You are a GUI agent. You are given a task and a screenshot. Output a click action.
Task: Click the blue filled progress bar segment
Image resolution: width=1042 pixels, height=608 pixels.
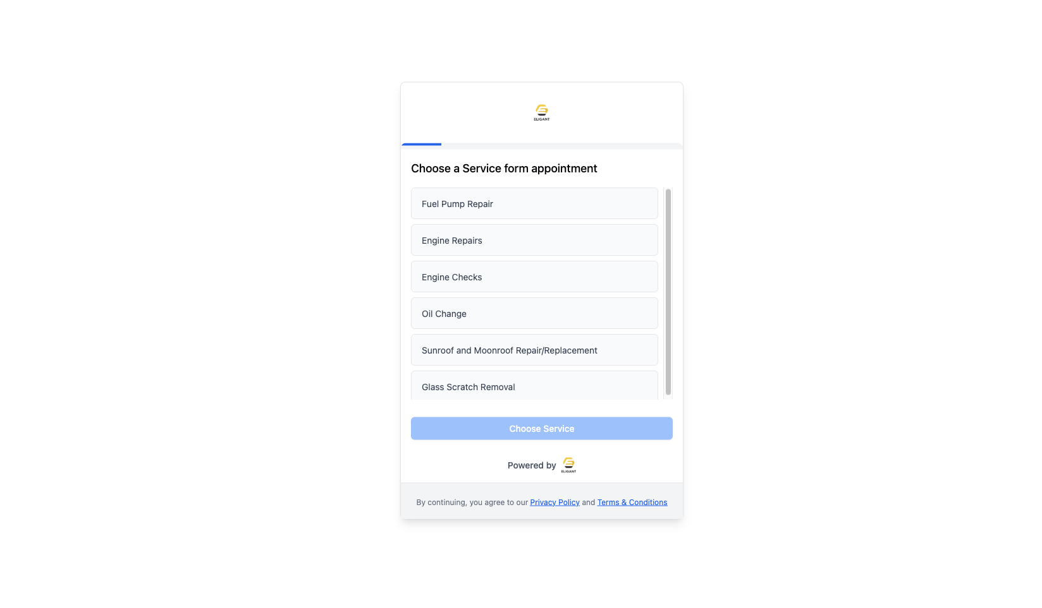pos(421,145)
